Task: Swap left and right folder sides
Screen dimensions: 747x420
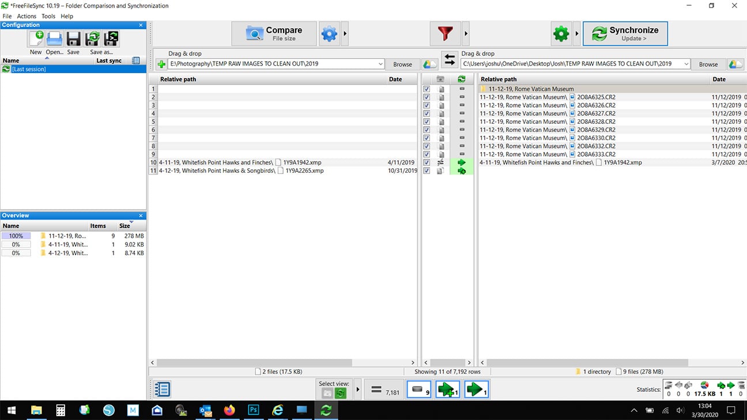Action: [450, 59]
